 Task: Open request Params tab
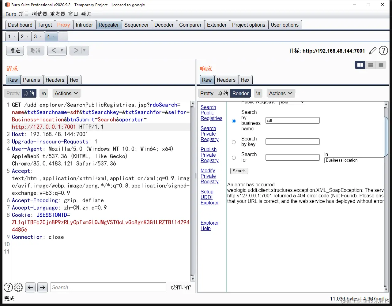click(x=32, y=80)
